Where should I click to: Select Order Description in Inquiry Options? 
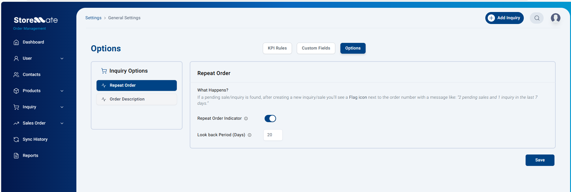137,99
